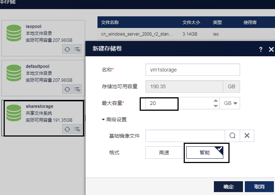View file list of isopool
This screenshot has height=195, width=275.
pos(77,49)
